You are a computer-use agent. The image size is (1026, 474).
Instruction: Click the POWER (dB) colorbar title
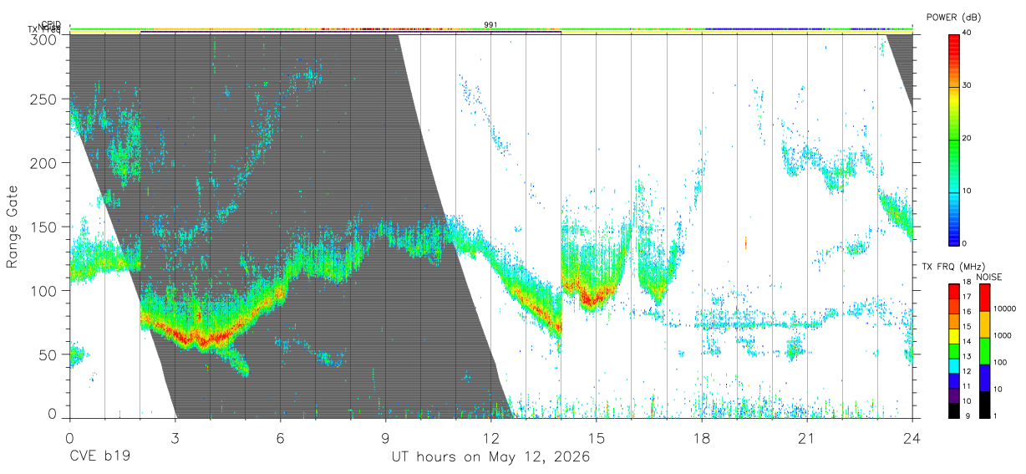click(x=953, y=18)
